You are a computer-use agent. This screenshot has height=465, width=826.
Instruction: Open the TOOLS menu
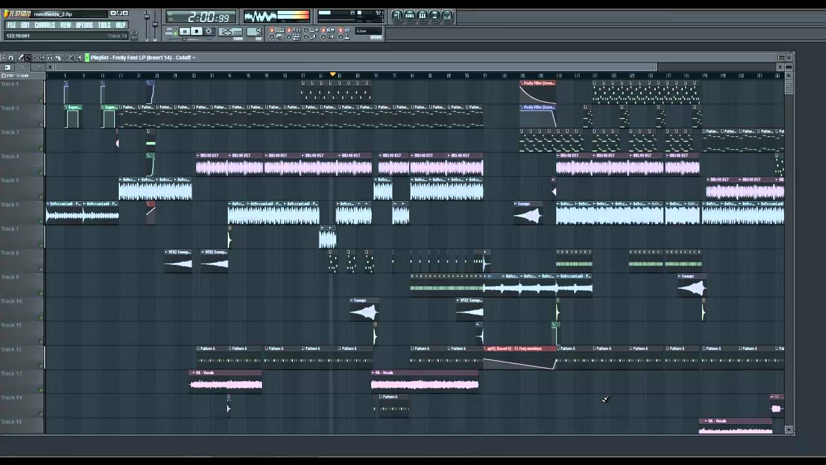click(104, 25)
